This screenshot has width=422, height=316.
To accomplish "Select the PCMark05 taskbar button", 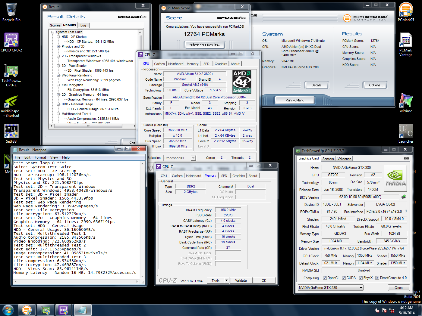I will pos(27,310).
